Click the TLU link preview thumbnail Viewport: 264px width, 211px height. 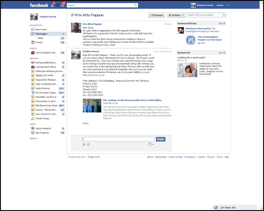[92, 105]
